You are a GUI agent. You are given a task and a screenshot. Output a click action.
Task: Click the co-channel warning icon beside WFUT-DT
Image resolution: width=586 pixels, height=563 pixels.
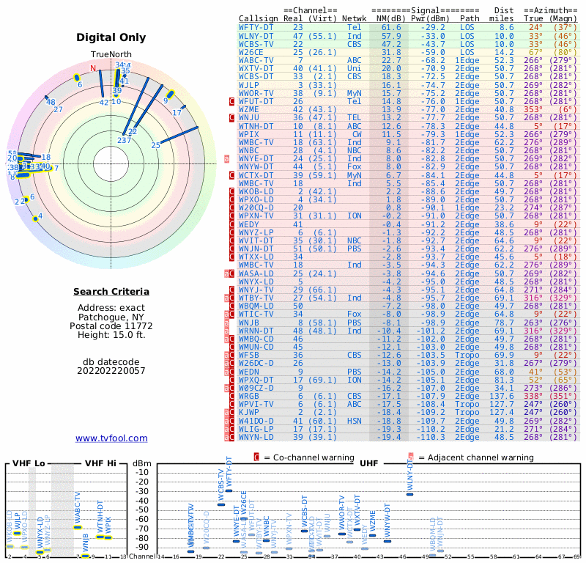click(x=231, y=101)
